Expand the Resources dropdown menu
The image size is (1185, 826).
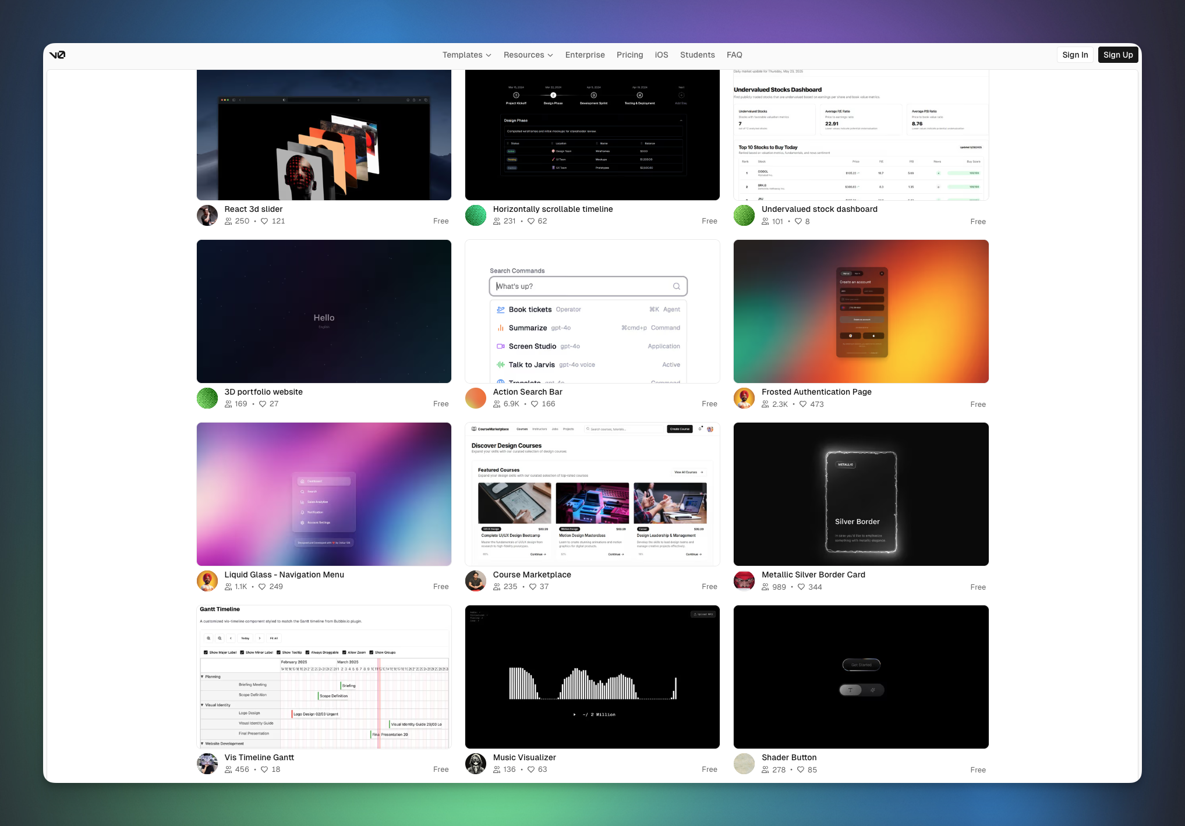coord(528,55)
